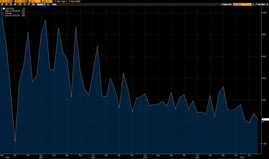Click the collapse arrows icon beside Add Data
The height and width of the screenshot is (159, 269).
(253, 5)
